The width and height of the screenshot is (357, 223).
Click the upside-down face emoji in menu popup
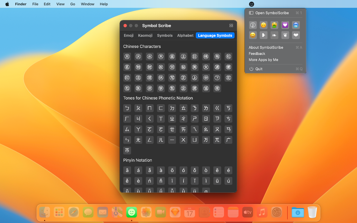point(263,25)
